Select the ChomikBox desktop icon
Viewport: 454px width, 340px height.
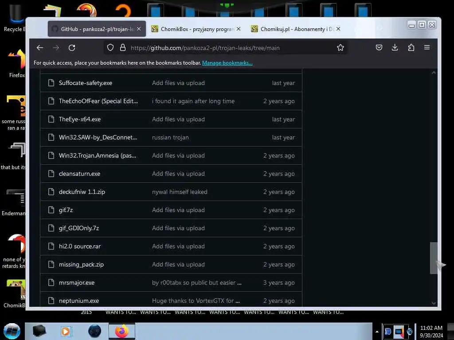[x=15, y=294]
